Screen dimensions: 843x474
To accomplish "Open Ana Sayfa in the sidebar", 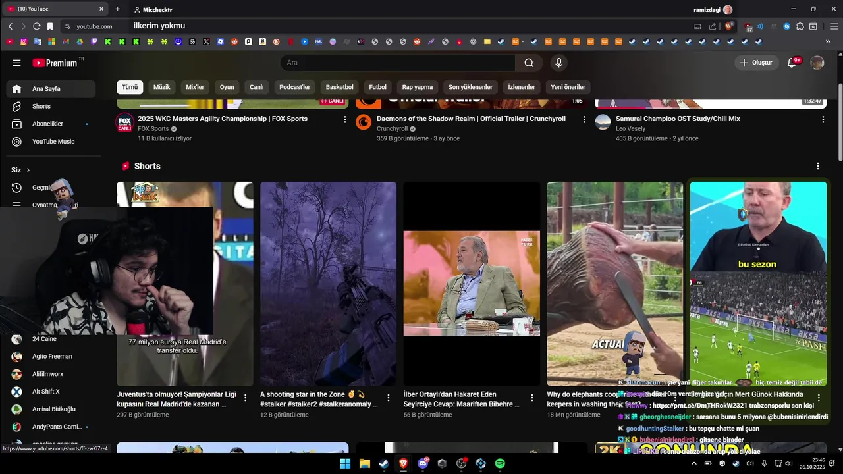I will tap(51, 89).
